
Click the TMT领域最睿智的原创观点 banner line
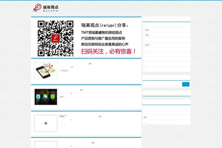point(101,33)
